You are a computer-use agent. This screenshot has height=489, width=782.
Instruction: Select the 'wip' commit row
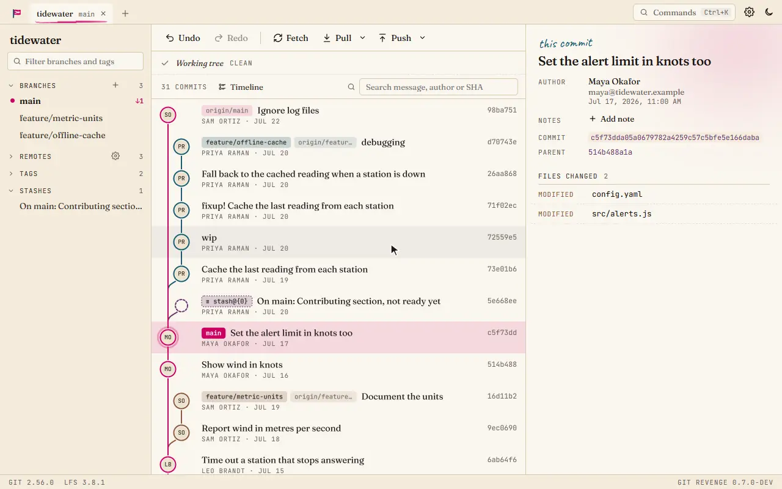pyautogui.click(x=338, y=242)
